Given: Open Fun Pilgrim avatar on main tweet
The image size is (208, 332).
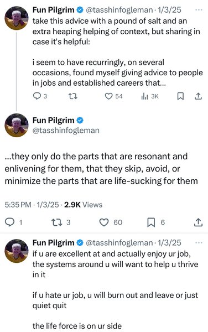Looking at the screenshot, I should click(x=17, y=126).
